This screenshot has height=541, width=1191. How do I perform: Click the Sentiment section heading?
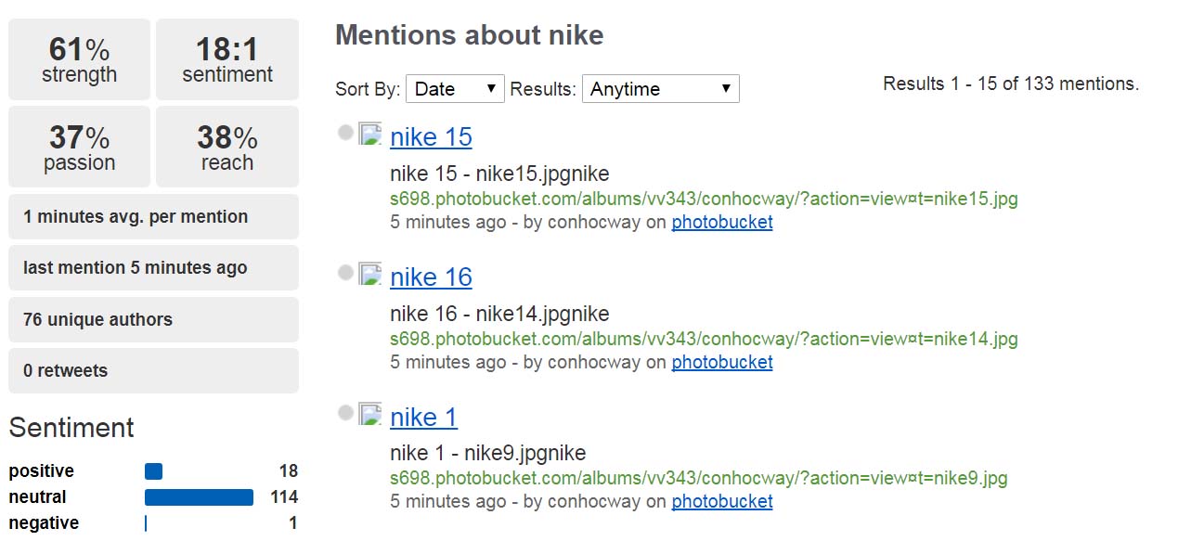[x=71, y=428]
